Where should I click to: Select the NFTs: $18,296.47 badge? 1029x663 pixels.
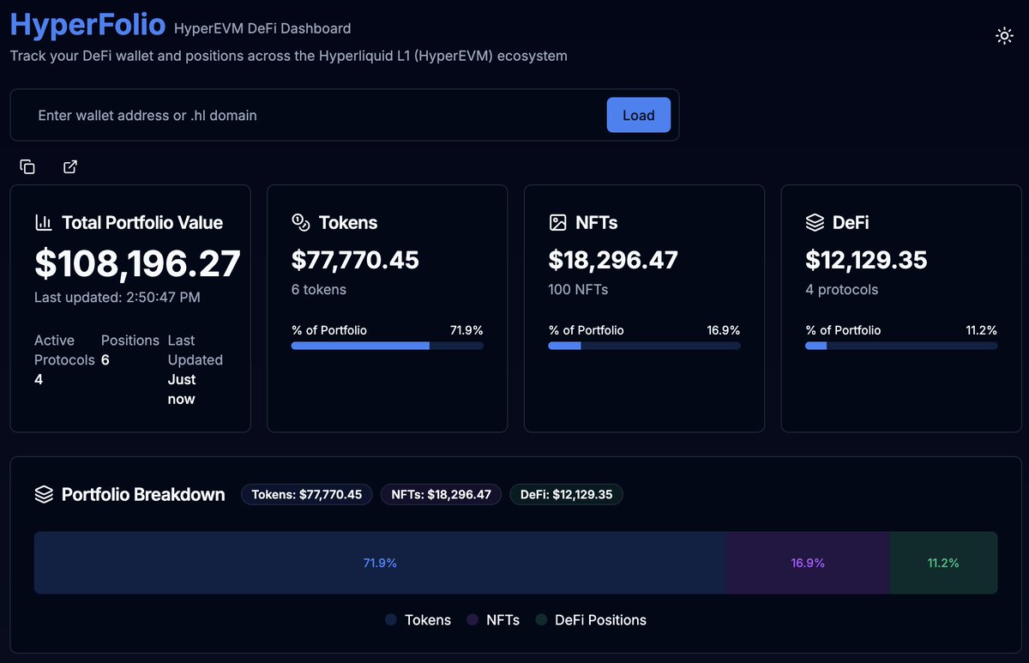[441, 494]
